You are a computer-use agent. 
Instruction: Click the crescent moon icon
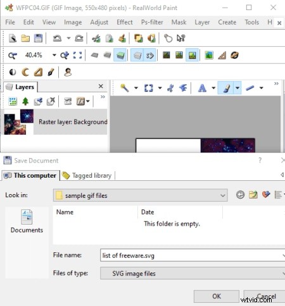pos(25,72)
